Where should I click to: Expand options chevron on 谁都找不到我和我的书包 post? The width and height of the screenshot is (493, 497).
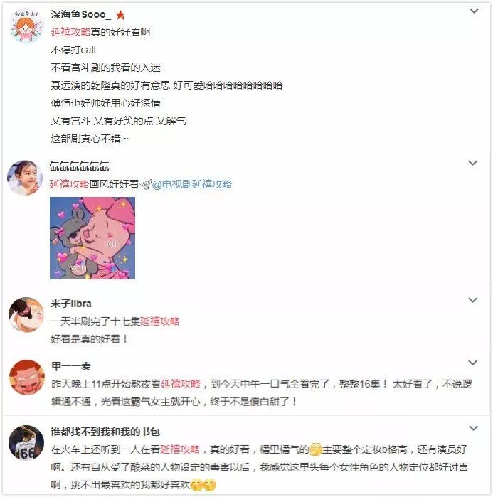[x=473, y=428]
